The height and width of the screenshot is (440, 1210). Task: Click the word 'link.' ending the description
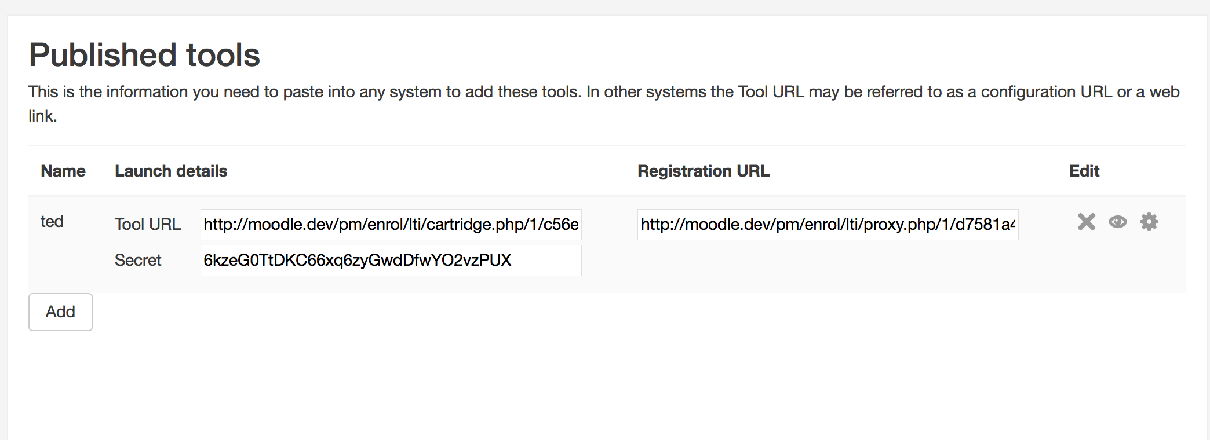coord(43,116)
